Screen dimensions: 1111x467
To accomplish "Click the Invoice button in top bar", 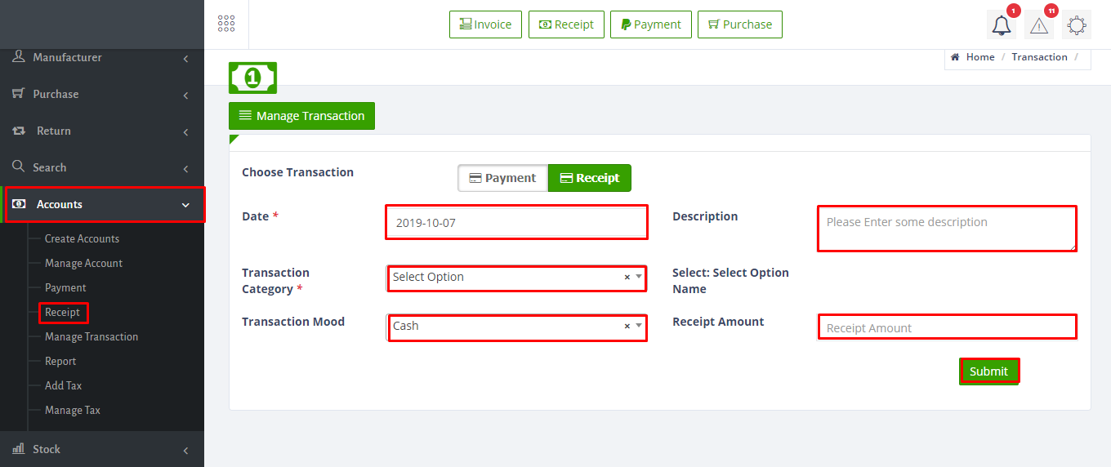I will click(x=485, y=24).
